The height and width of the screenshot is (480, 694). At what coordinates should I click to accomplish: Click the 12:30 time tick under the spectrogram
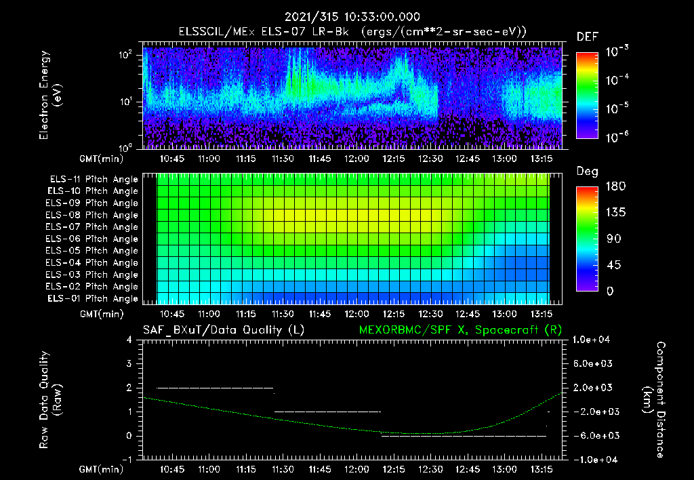pos(430,159)
